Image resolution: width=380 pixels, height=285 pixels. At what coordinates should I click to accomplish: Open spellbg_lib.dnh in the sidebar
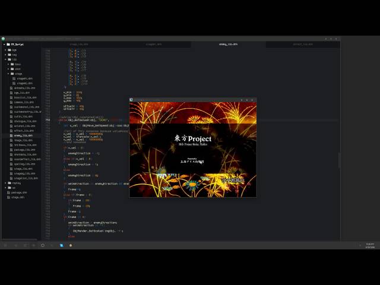24,164
